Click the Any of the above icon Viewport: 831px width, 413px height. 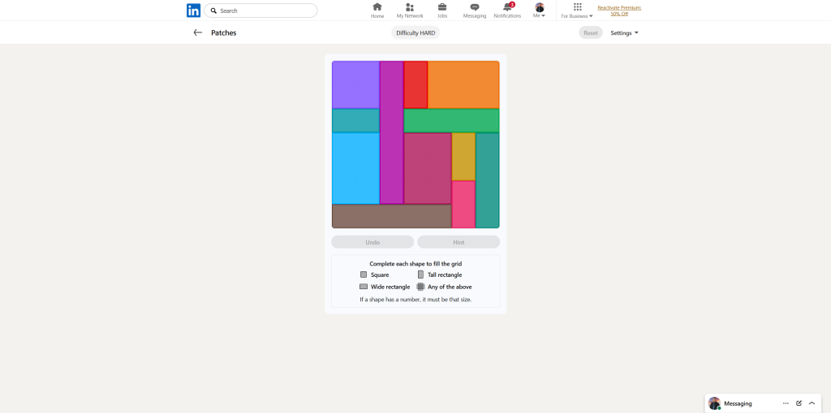click(x=421, y=287)
